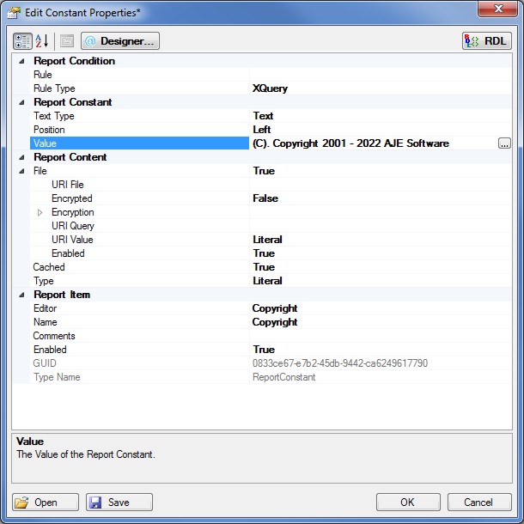The height and width of the screenshot is (524, 524).
Task: Click the Save disk button
Action: click(119, 503)
